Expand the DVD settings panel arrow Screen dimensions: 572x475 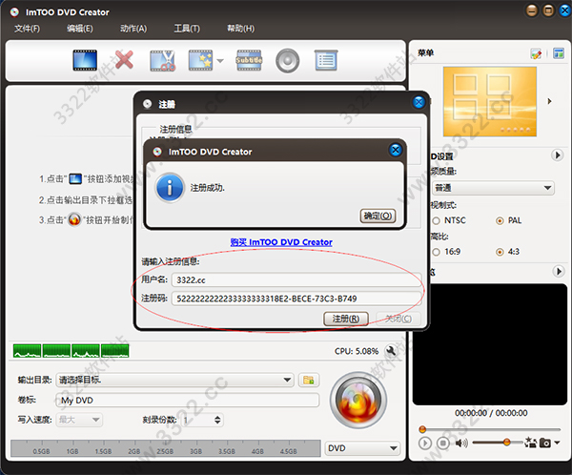(x=557, y=155)
